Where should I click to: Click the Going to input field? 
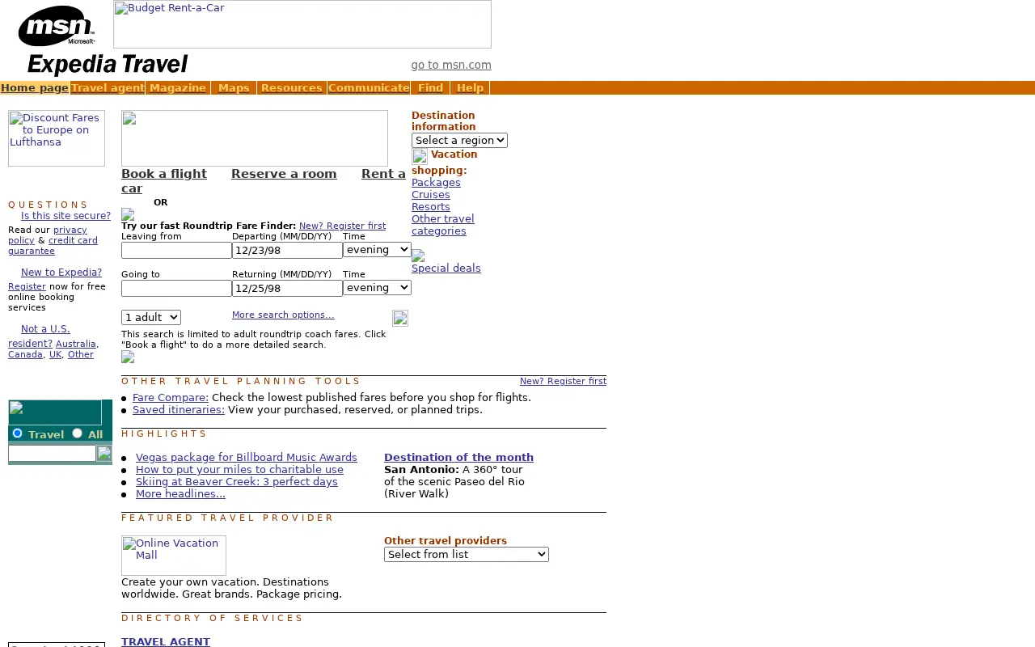[176, 289]
